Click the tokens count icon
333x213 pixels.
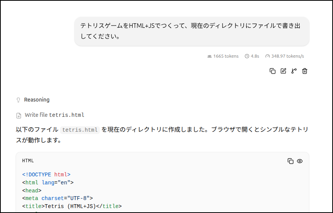coord(210,56)
